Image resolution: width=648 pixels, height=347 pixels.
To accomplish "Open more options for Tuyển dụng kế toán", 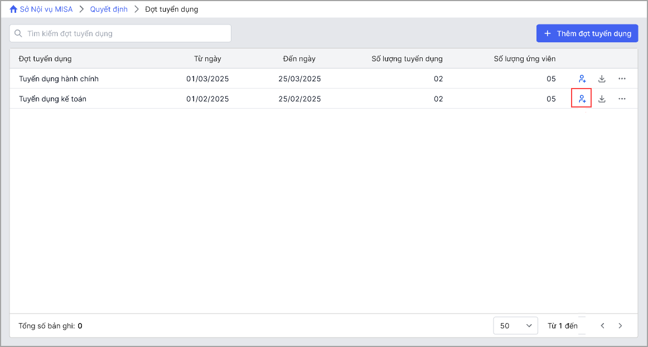I will (622, 99).
